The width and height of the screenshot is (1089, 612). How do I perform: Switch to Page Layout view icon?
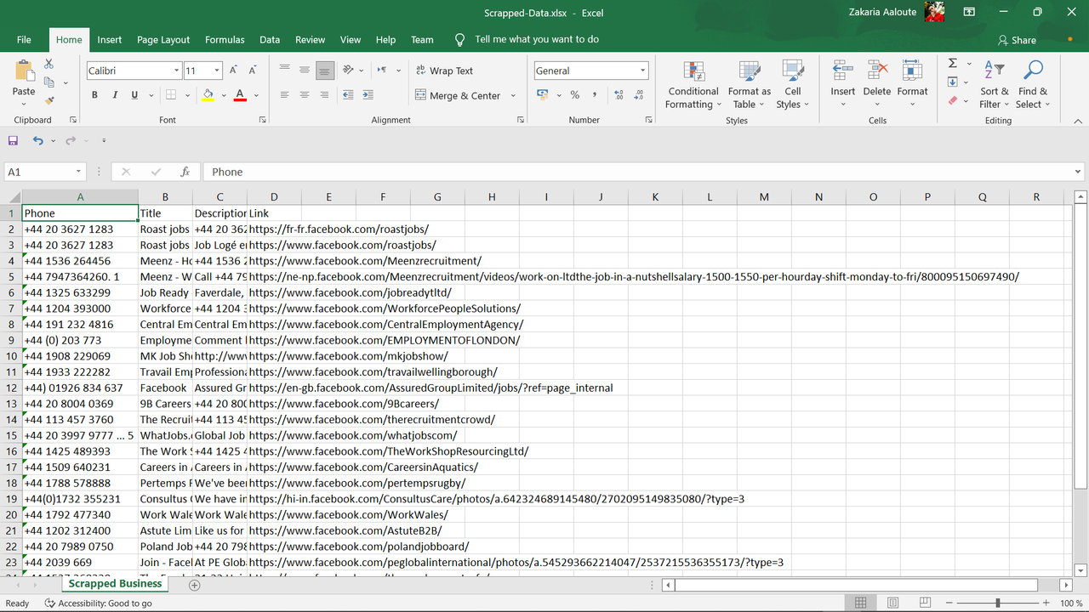tap(892, 603)
